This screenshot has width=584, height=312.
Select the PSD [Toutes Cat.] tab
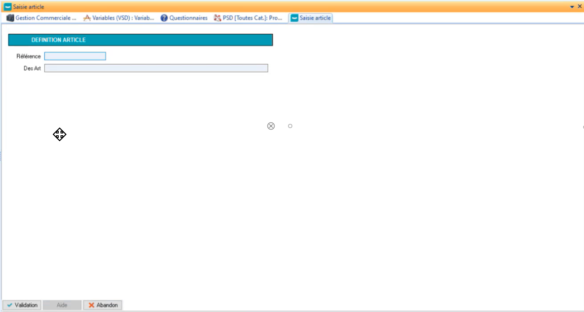click(252, 18)
